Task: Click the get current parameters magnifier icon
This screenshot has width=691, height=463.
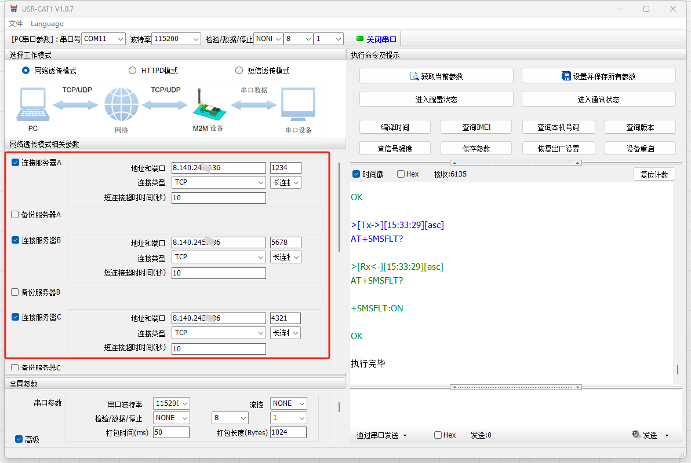Action: 414,76
